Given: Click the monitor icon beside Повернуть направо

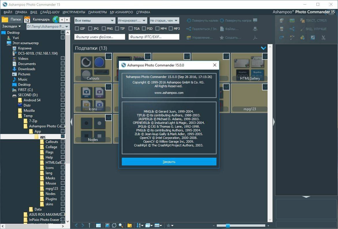Looking at the screenshot, I should tap(255, 20).
